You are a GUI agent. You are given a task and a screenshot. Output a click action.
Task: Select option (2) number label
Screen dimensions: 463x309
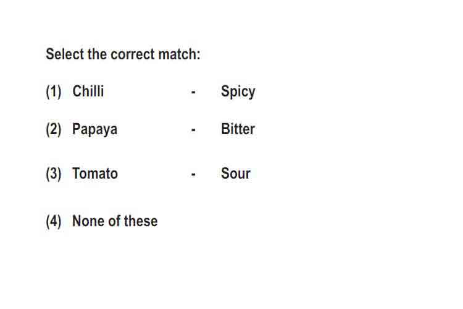(54, 130)
